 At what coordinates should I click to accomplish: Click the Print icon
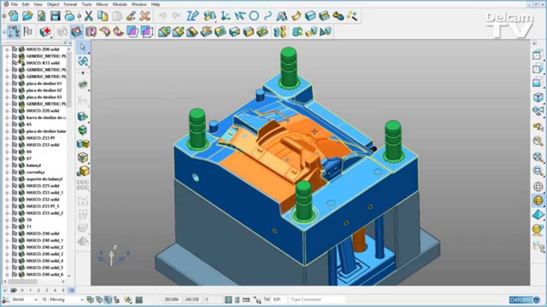pyautogui.click(x=69, y=16)
